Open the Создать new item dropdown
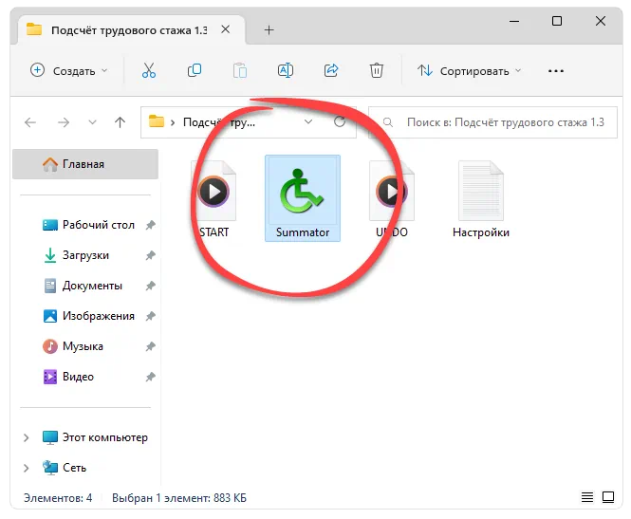This screenshot has width=631, height=519. tap(69, 71)
